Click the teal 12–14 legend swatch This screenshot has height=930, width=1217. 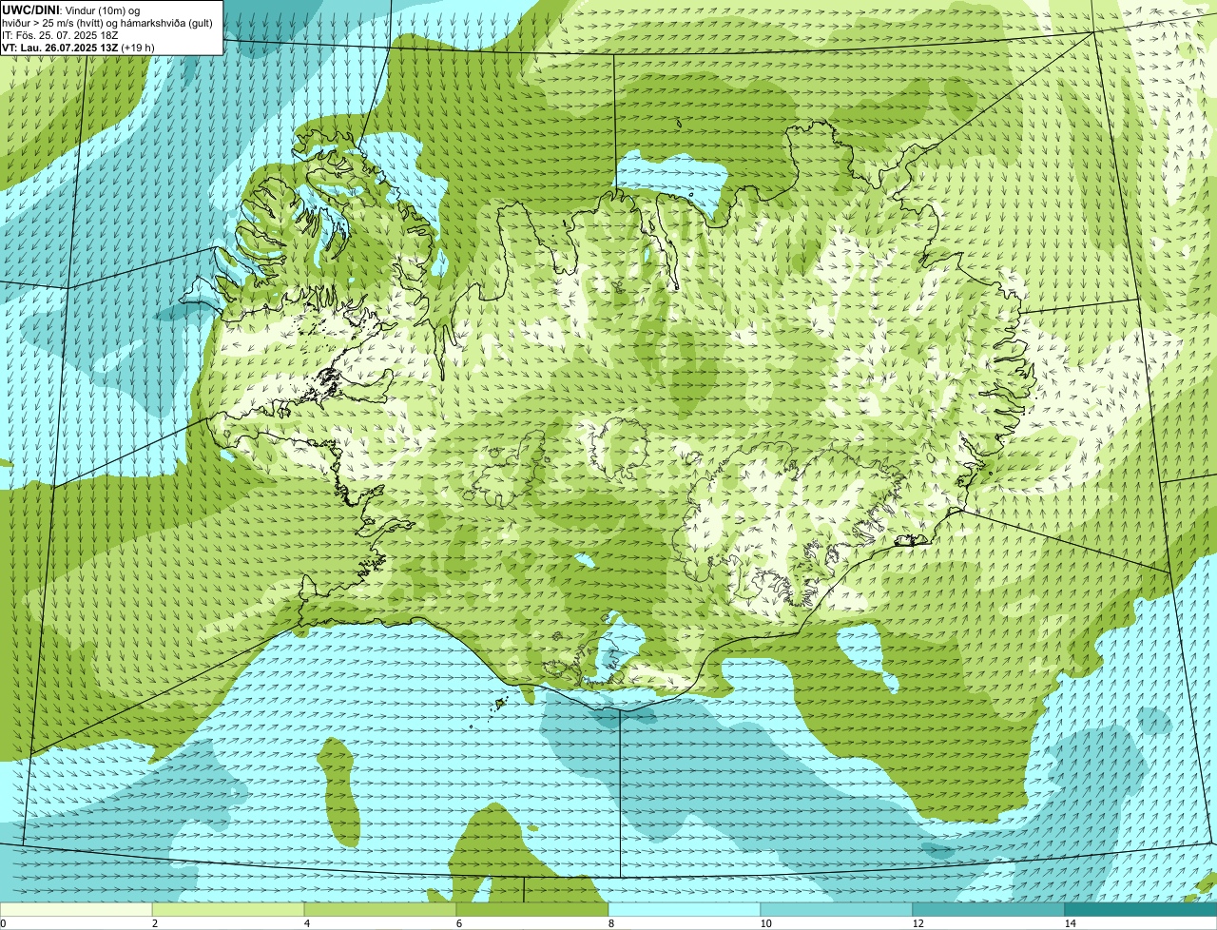(989, 909)
